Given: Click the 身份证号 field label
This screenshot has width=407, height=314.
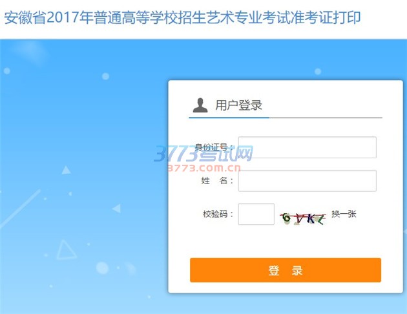Looking at the screenshot, I should tap(214, 147).
